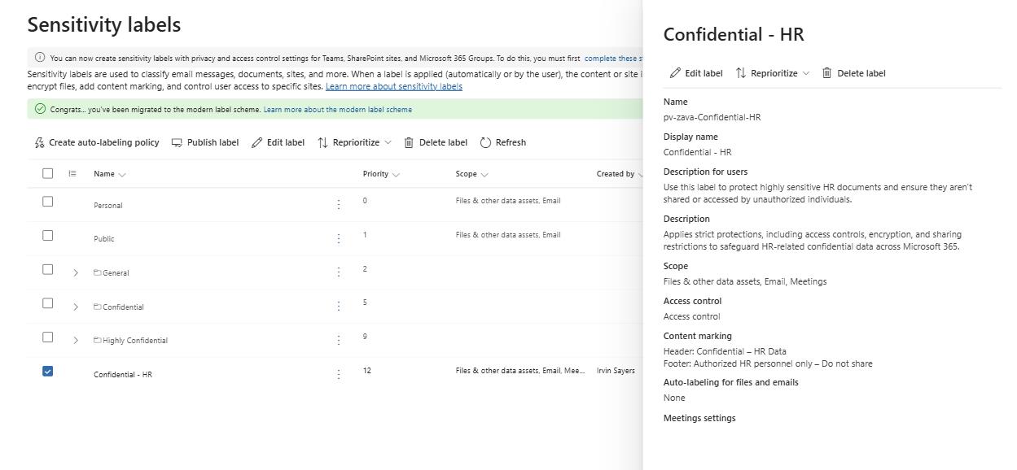This screenshot has width=1017, height=470.
Task: Click Create auto-labeling policy icon
Action: tap(39, 142)
